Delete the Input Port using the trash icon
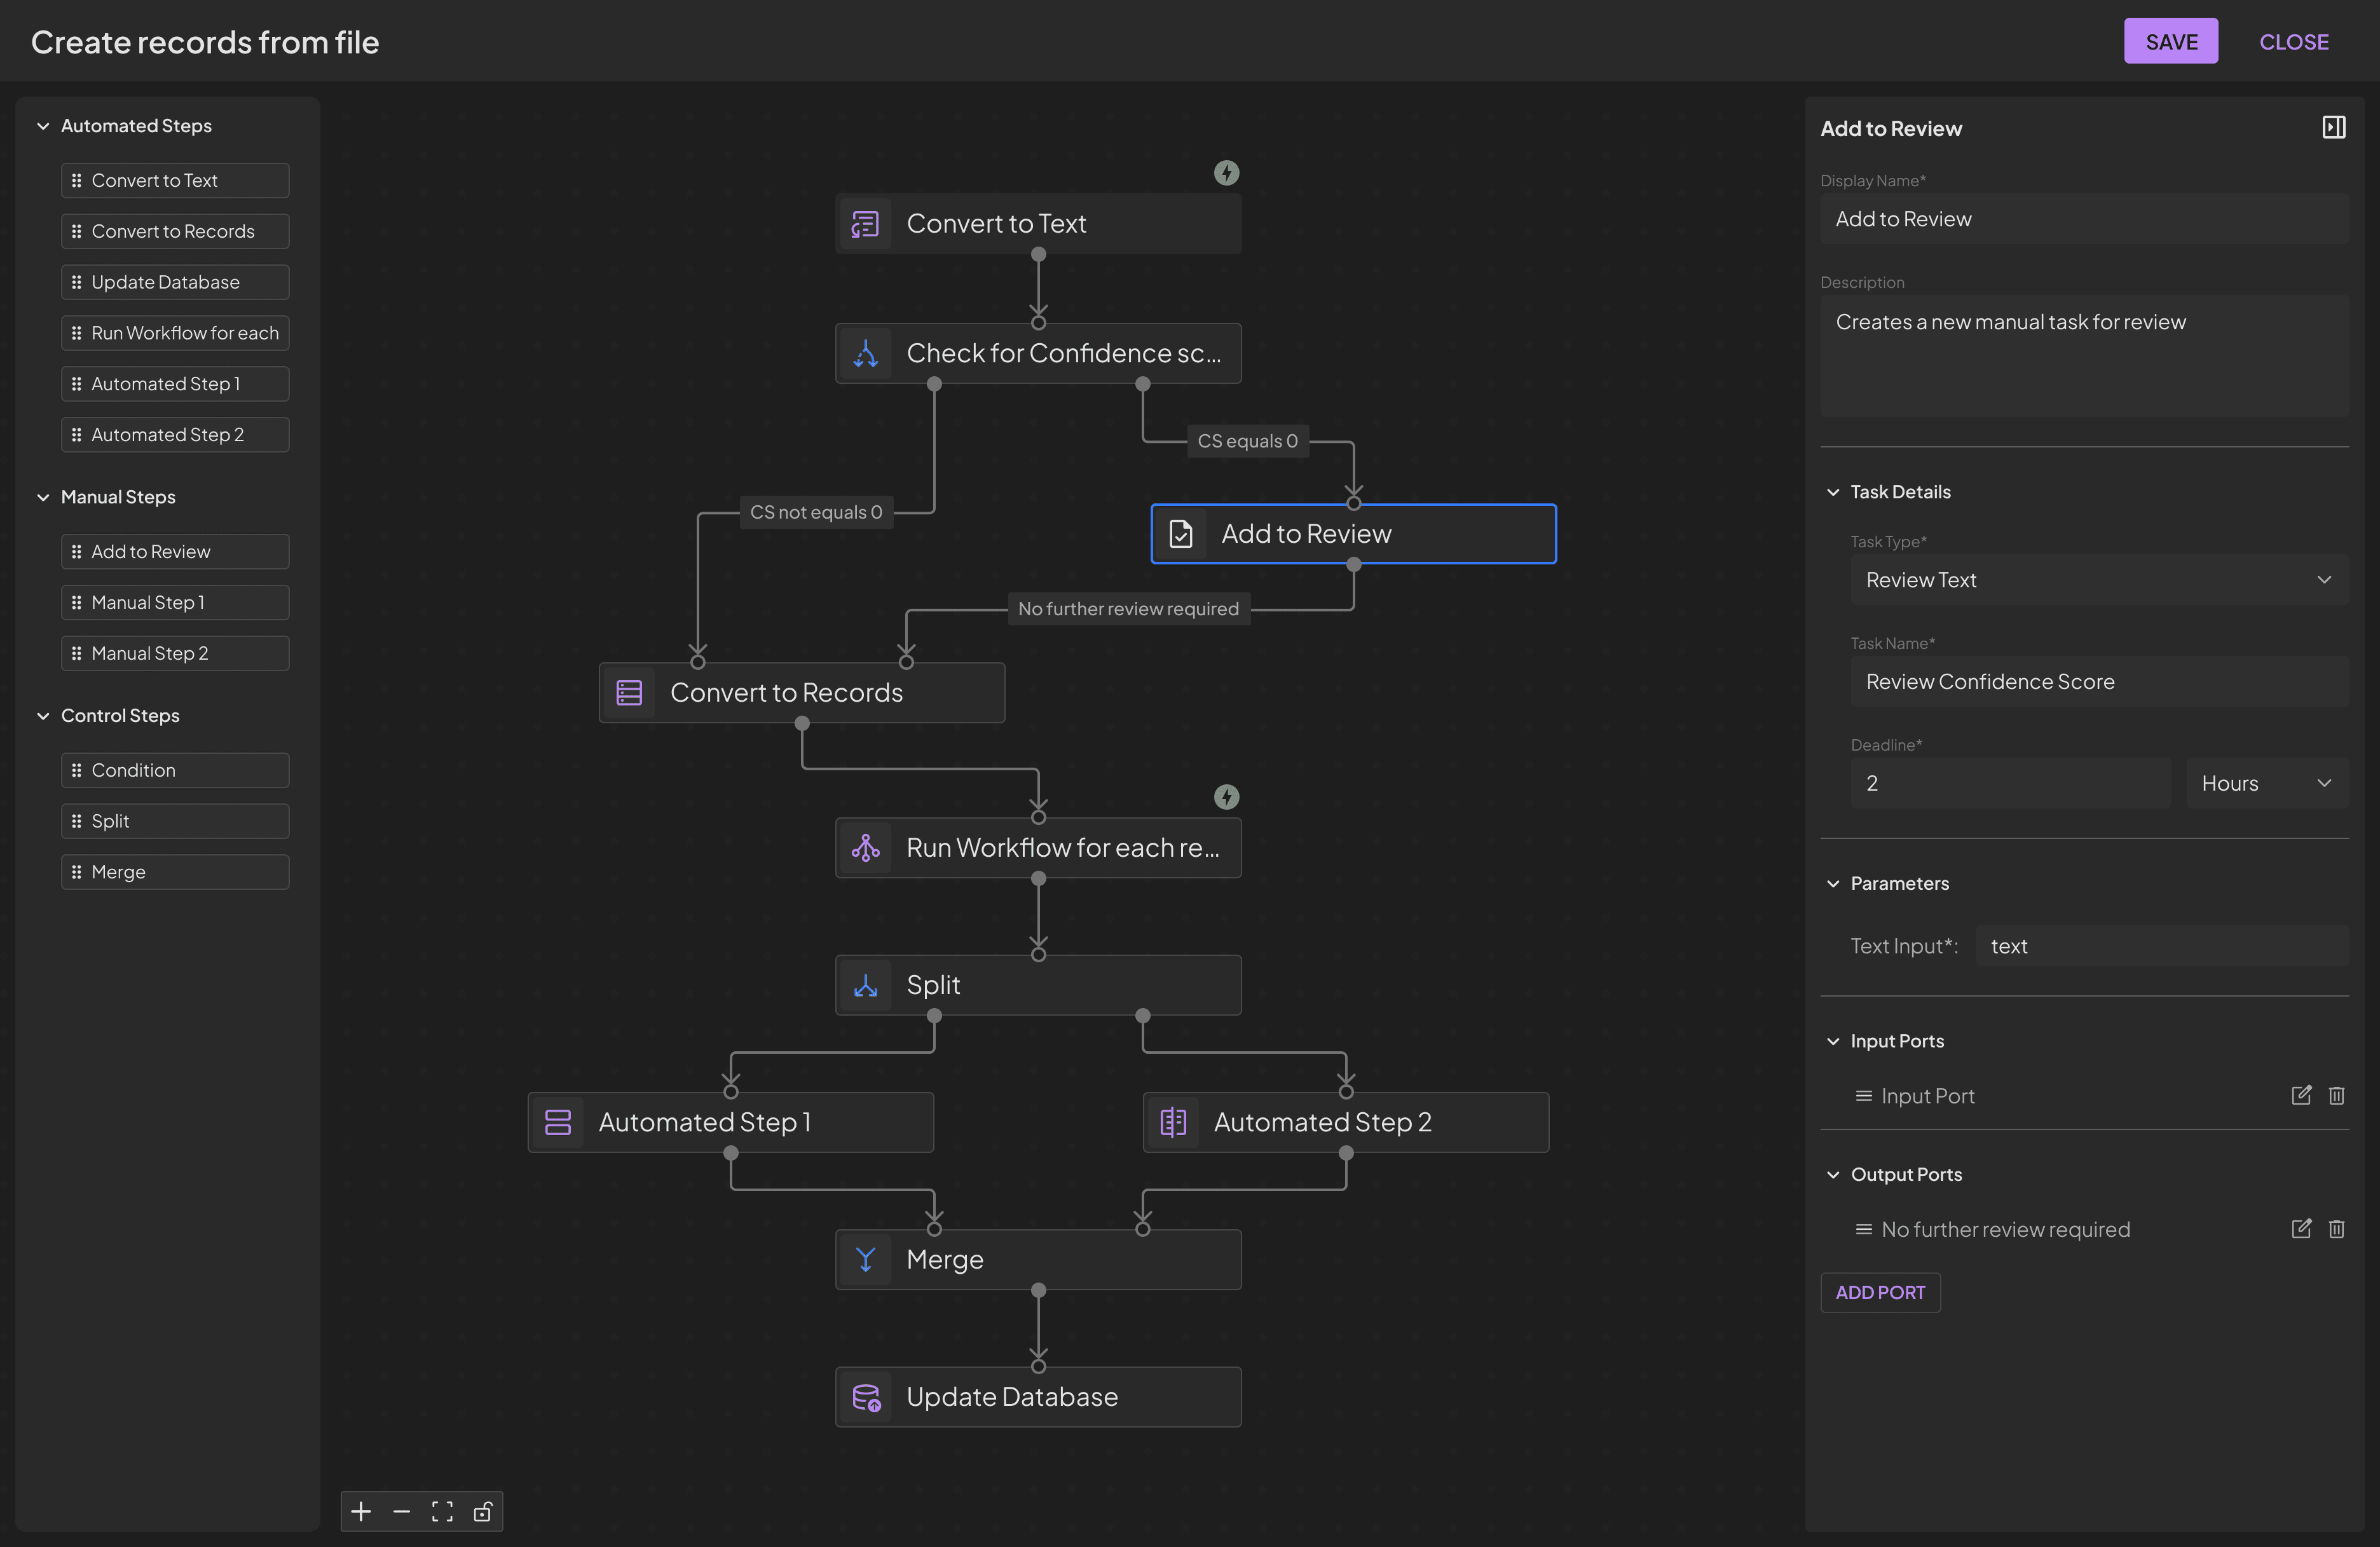Screen dimensions: 2380x1547 2337,1095
